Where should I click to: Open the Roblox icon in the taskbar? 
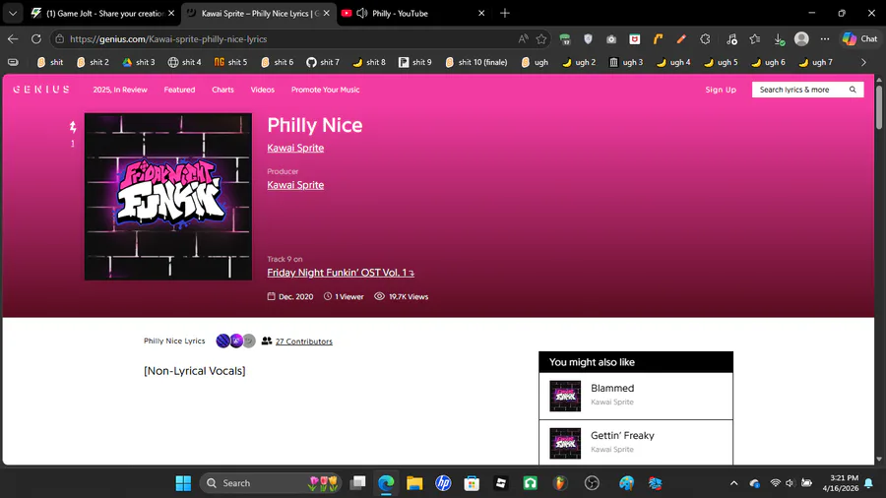pos(501,483)
